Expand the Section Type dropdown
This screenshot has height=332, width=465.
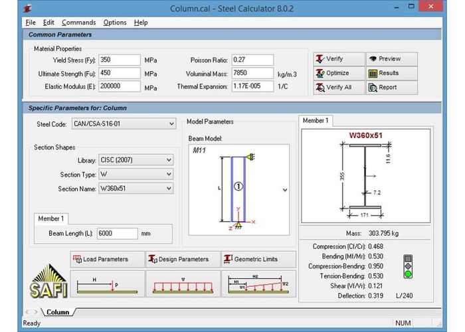(169, 174)
